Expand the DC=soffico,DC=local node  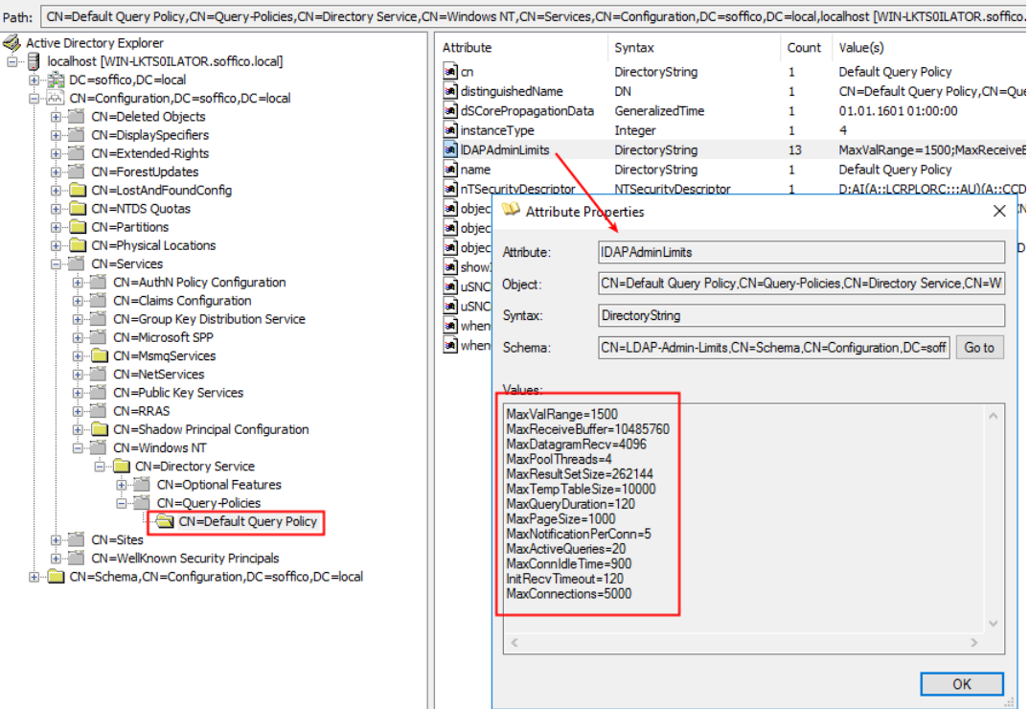click(34, 80)
